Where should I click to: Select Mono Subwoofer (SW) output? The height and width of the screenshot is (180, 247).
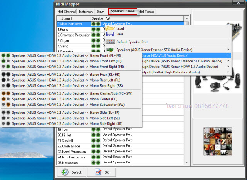coord(71,105)
